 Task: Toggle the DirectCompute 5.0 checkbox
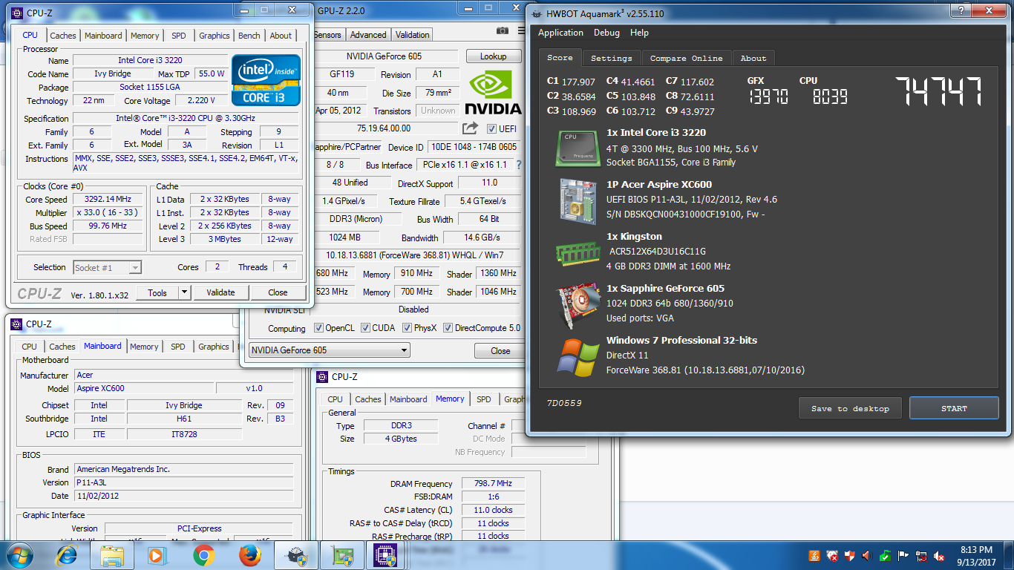(448, 328)
